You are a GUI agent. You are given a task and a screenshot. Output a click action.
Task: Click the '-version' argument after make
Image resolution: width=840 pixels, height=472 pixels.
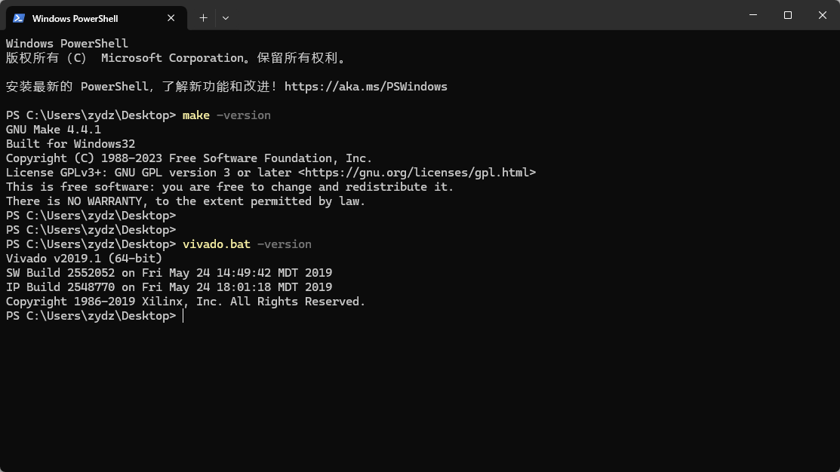(243, 115)
